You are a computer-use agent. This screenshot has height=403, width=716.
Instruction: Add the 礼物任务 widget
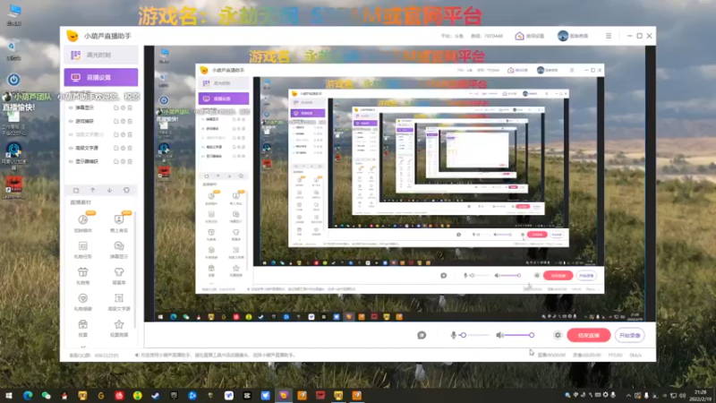pyautogui.click(x=83, y=250)
